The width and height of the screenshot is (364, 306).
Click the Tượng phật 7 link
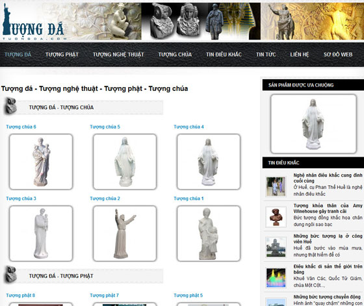pos(105,296)
